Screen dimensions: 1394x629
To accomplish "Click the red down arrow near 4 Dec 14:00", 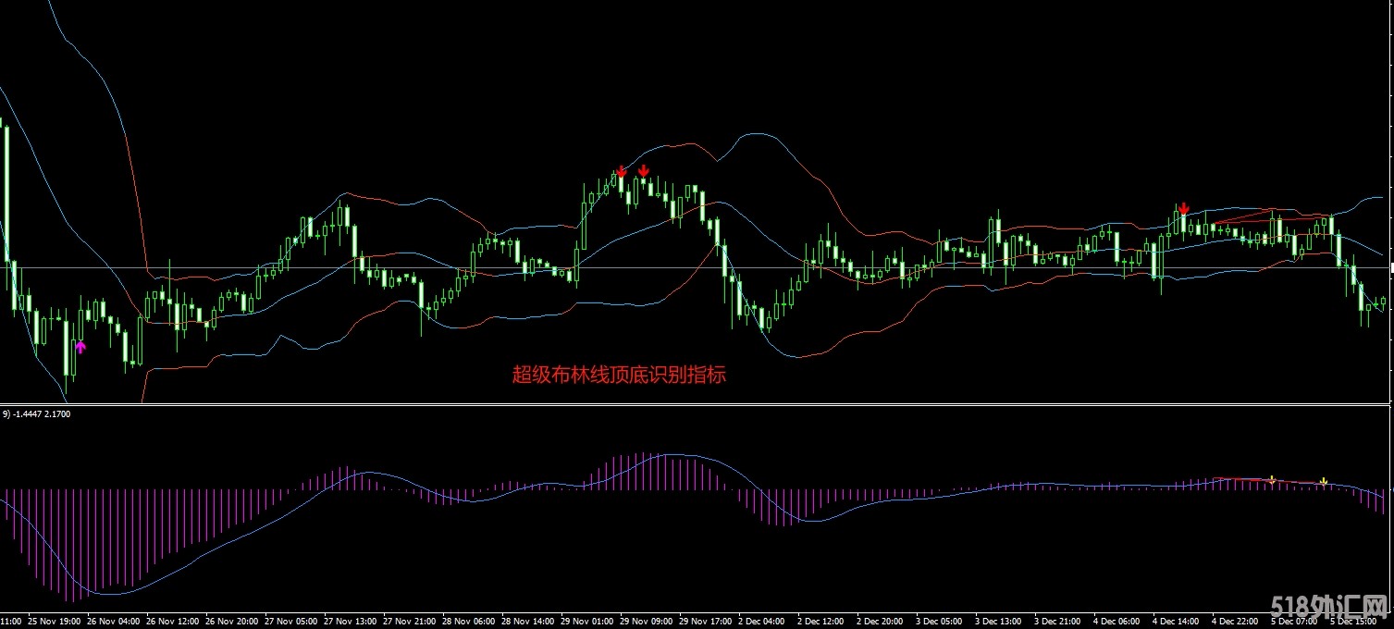I will click(x=1183, y=208).
